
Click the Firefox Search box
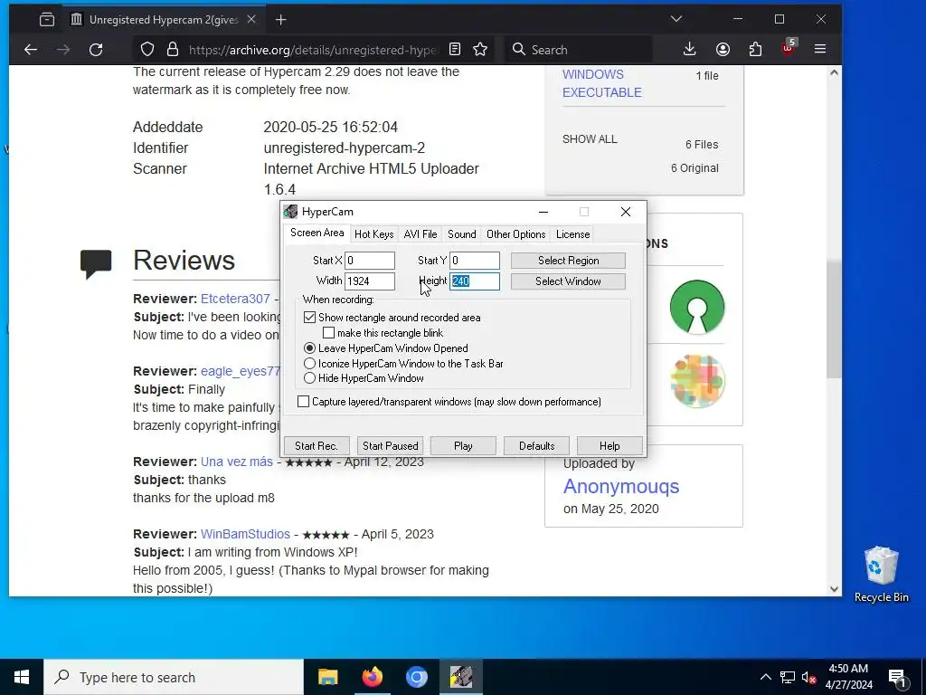pos(579,50)
